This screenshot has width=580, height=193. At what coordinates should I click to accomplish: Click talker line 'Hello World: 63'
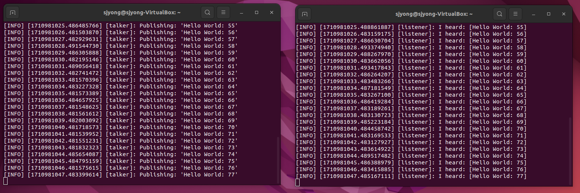tap(120, 80)
